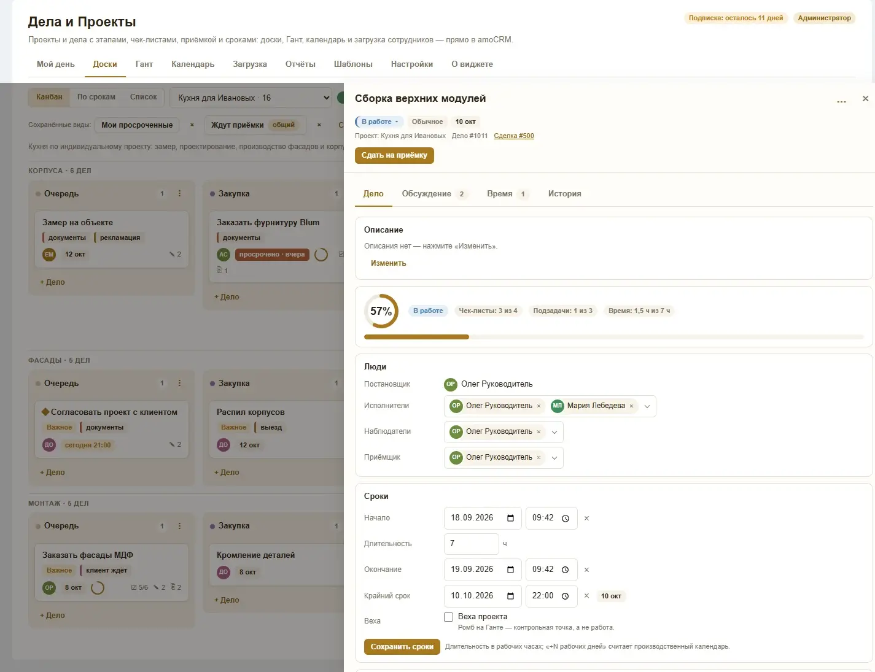The width and height of the screenshot is (875, 672).
Task: Click Изменить to edit the description
Action: pyautogui.click(x=389, y=263)
